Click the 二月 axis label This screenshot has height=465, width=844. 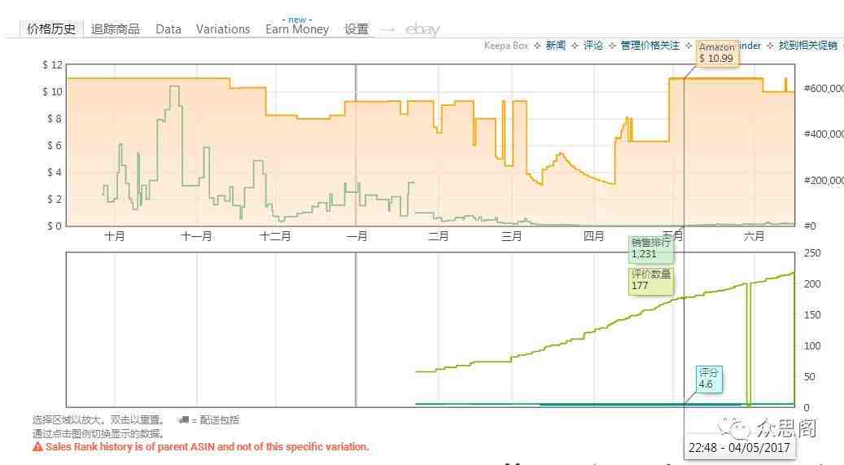tap(438, 236)
